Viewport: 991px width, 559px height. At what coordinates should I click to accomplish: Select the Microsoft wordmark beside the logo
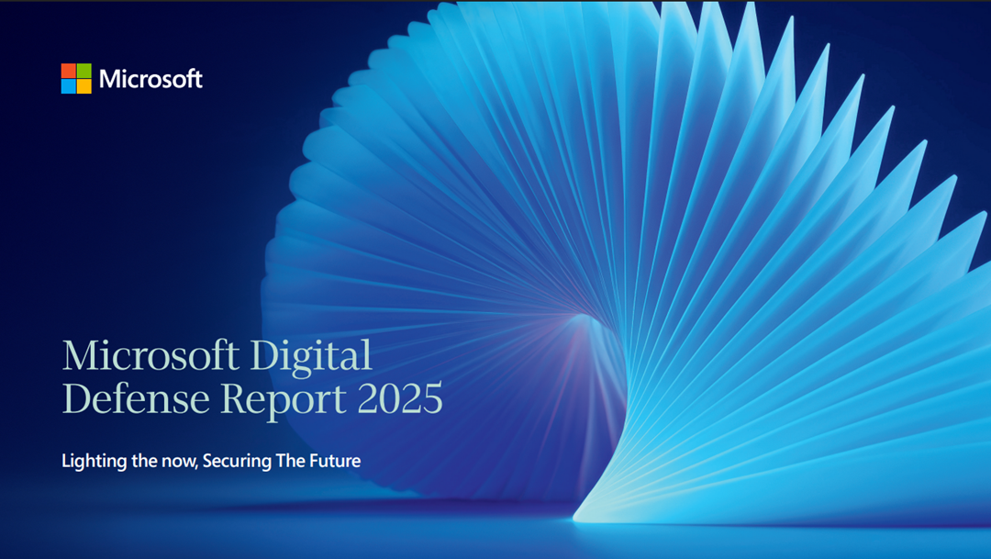(150, 79)
